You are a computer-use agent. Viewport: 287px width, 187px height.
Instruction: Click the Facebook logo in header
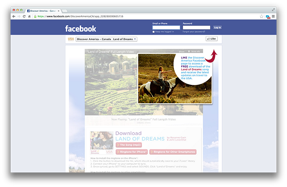tap(80, 29)
